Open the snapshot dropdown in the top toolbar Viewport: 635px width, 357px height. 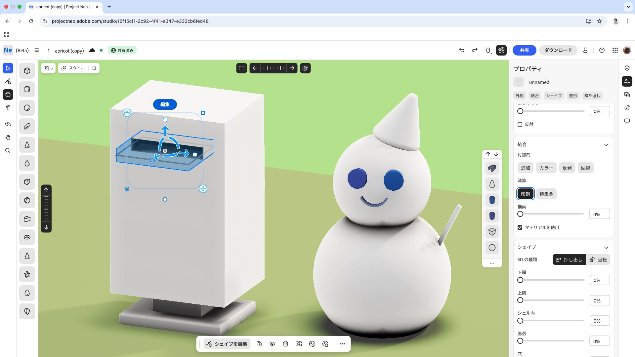point(52,68)
